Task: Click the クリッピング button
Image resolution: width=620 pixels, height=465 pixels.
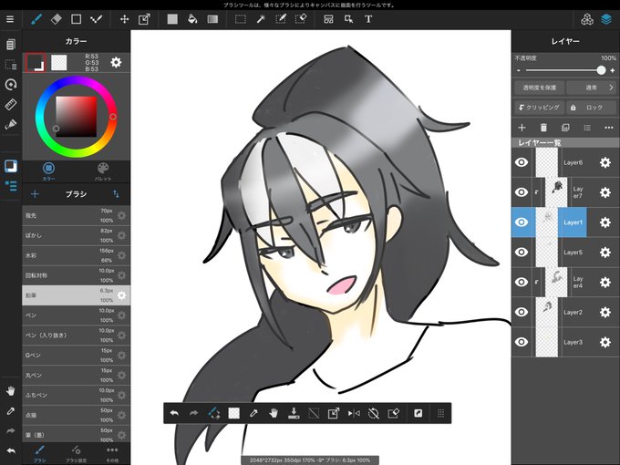Action: click(x=540, y=108)
